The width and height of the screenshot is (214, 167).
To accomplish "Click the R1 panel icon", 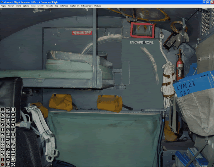I will pos(13,130).
